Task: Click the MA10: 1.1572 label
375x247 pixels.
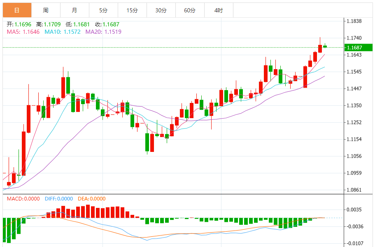Action: [63, 32]
